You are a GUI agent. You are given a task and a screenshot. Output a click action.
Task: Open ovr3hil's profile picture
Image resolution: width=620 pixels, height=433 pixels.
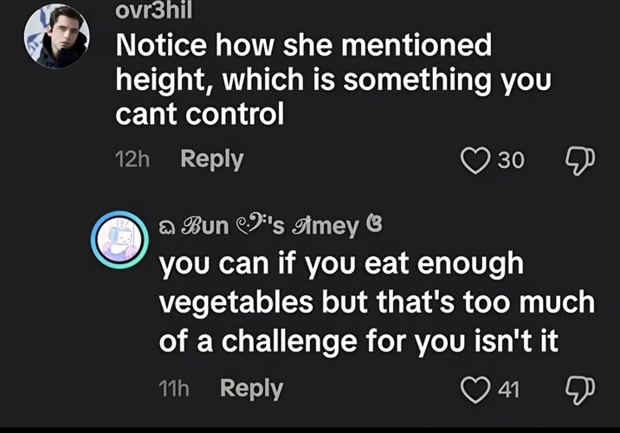(x=56, y=36)
